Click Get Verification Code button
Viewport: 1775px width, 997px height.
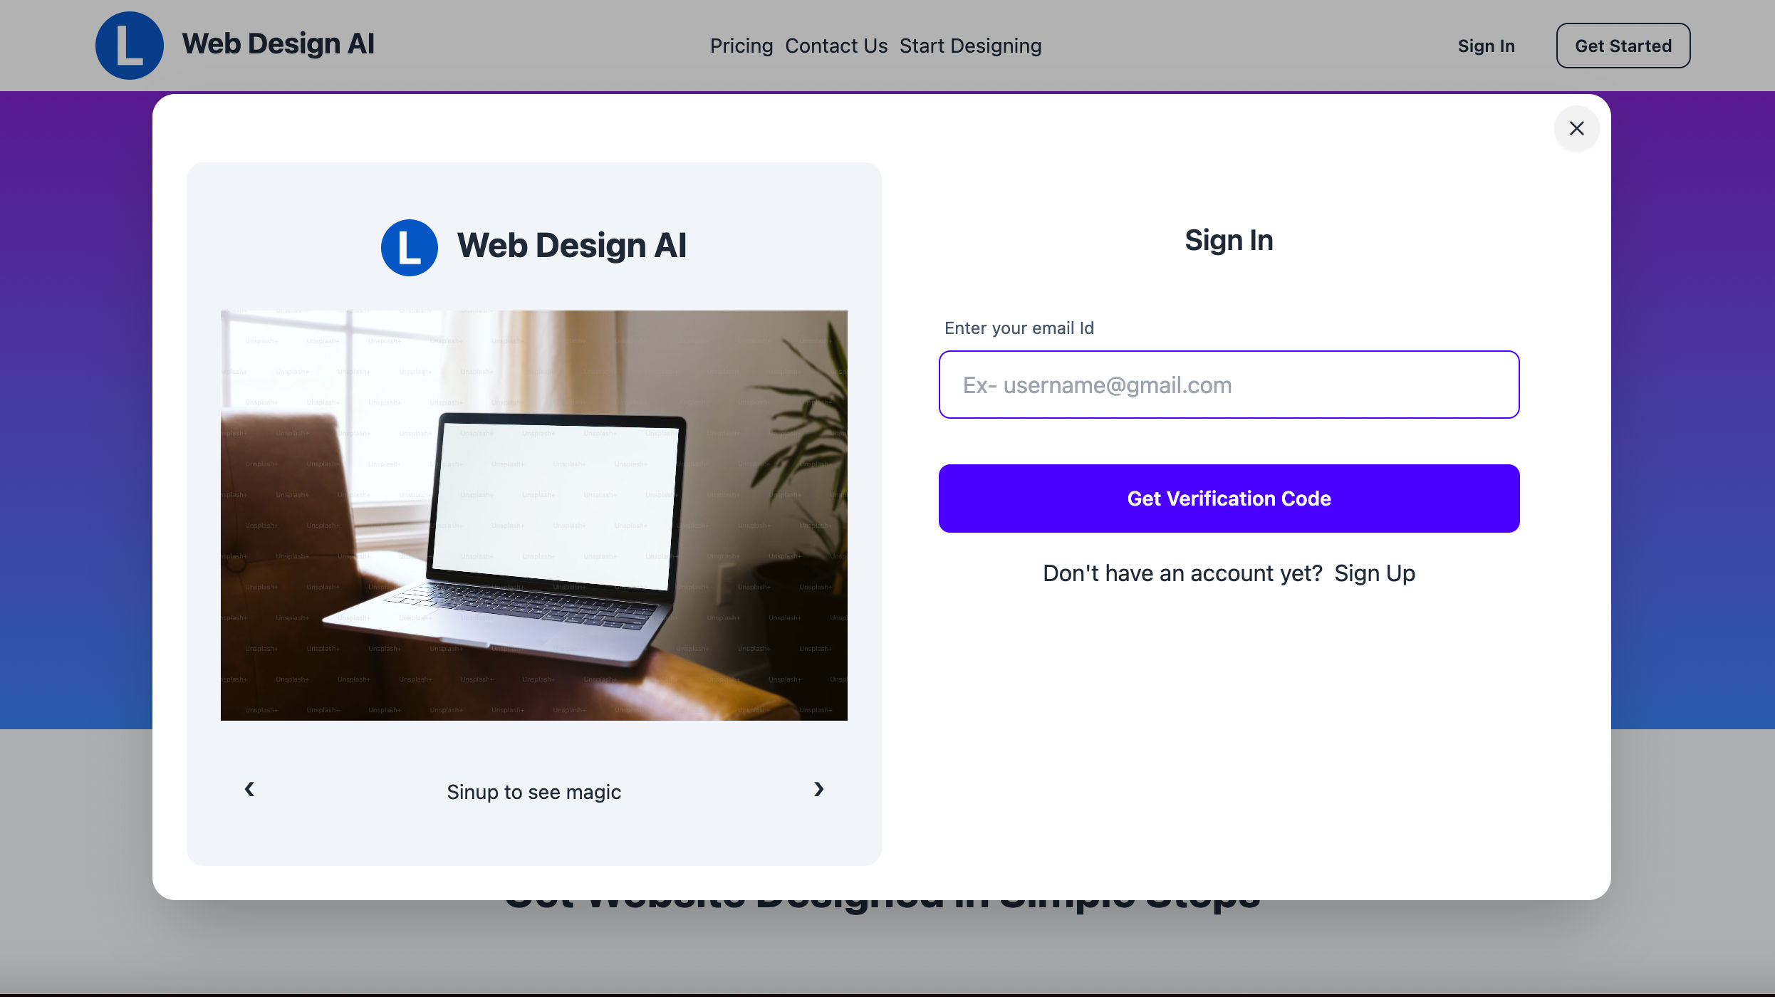[1229, 499]
